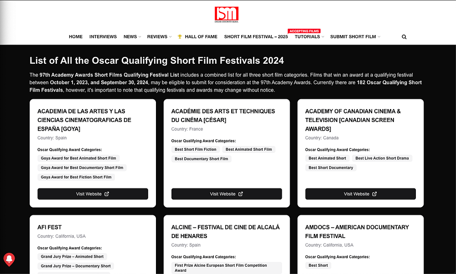Click the Country: France text
The width and height of the screenshot is (456, 274).
point(187,129)
